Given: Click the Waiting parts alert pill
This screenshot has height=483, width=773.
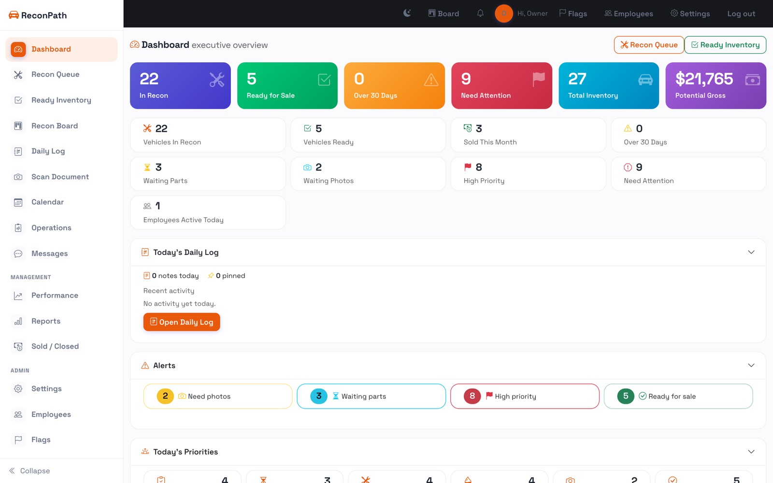Looking at the screenshot, I should pos(371,396).
